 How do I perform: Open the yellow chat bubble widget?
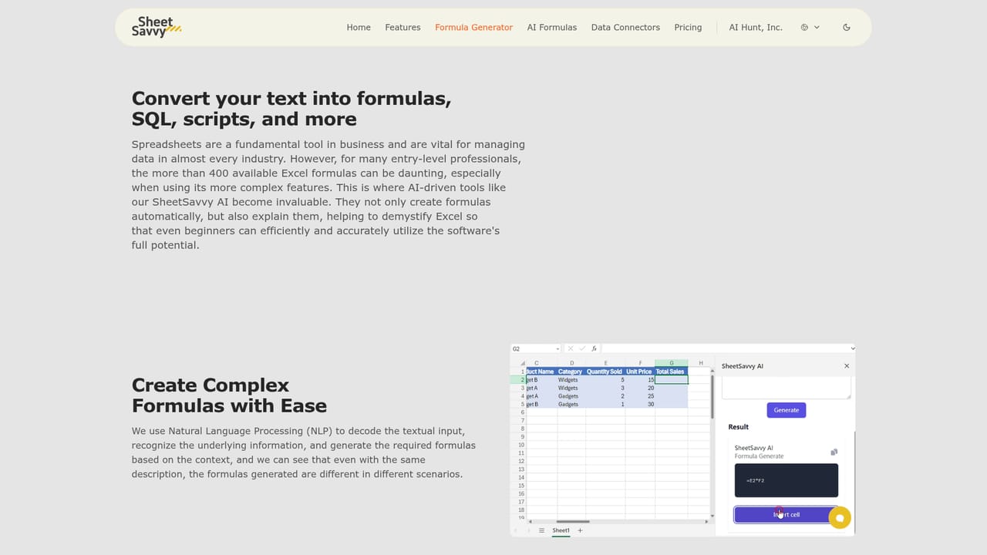840,518
